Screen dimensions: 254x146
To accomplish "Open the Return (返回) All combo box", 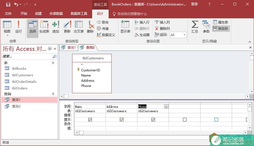I will click(x=178, y=35).
